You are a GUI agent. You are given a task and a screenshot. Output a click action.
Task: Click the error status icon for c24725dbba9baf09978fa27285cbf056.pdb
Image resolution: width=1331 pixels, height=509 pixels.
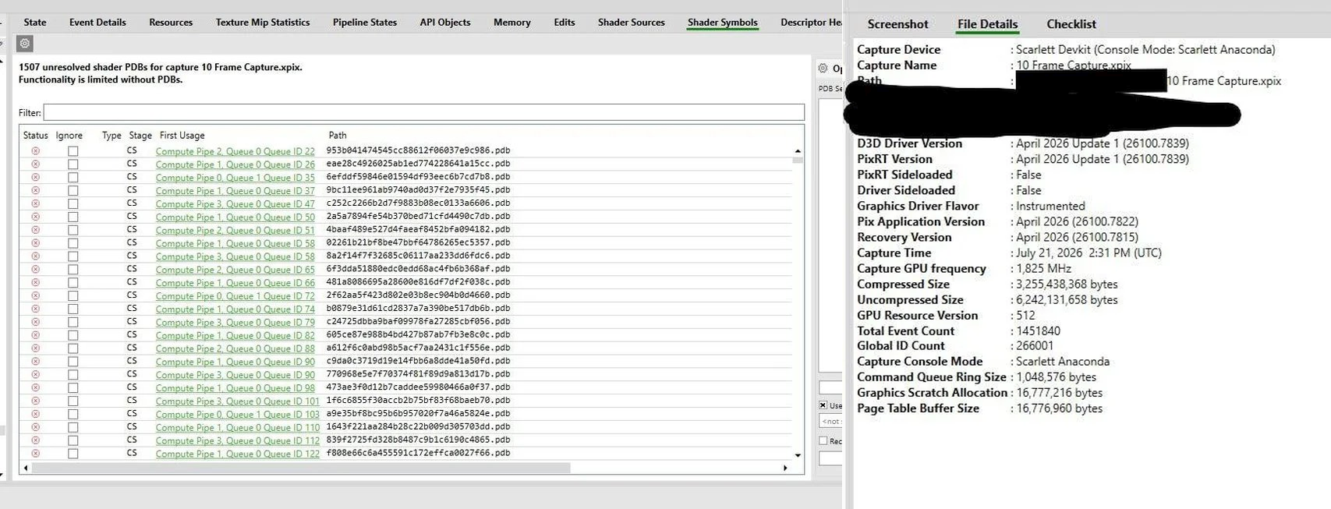(35, 322)
